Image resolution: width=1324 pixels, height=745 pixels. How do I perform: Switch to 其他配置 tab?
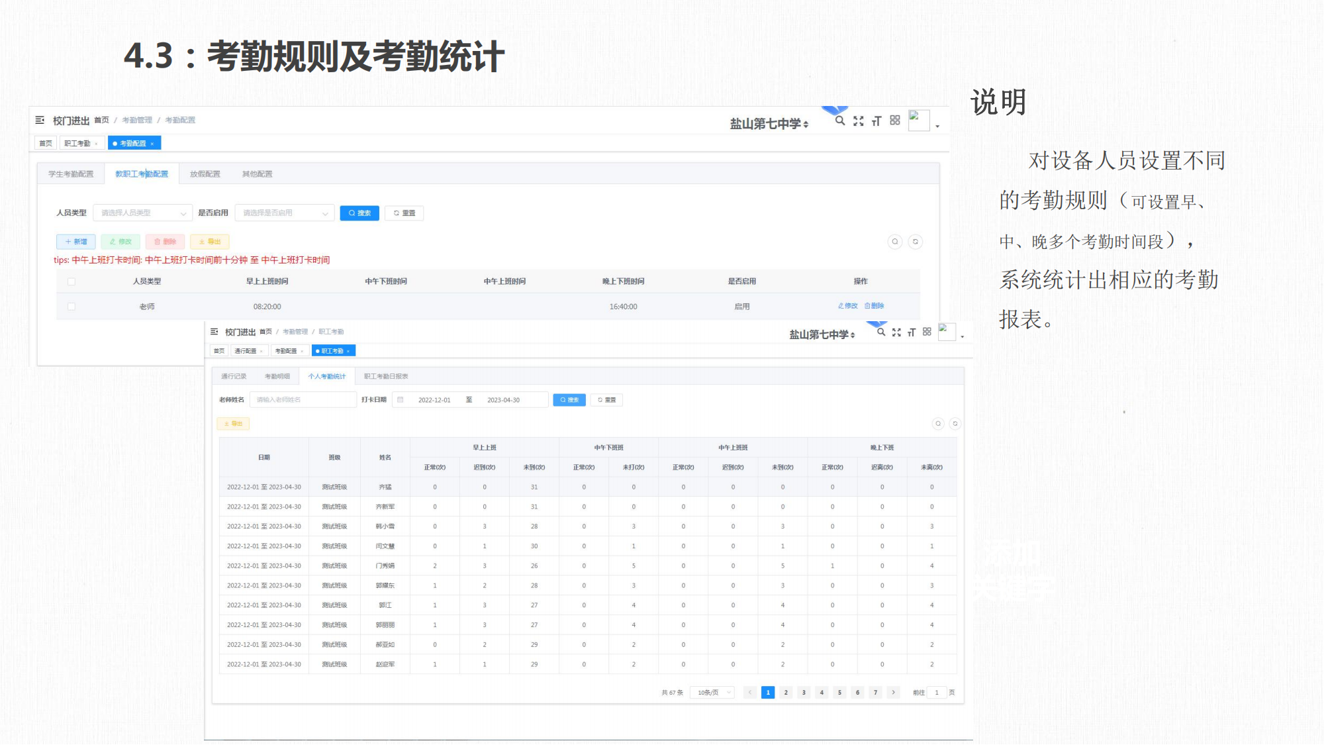[258, 174]
